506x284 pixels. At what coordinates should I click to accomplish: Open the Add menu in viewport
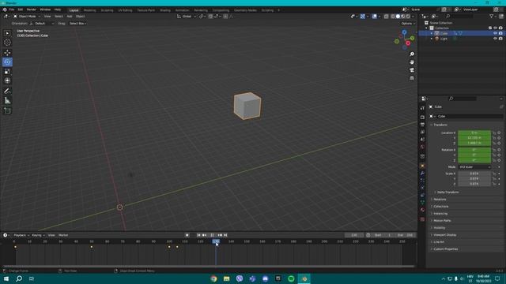pos(70,17)
